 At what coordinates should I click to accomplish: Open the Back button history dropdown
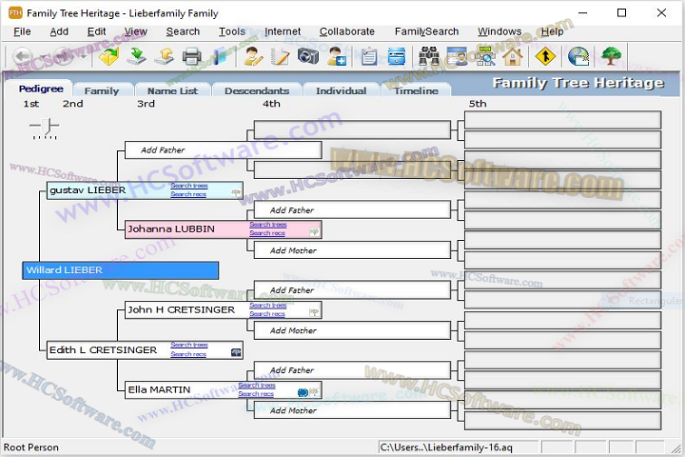[43, 57]
